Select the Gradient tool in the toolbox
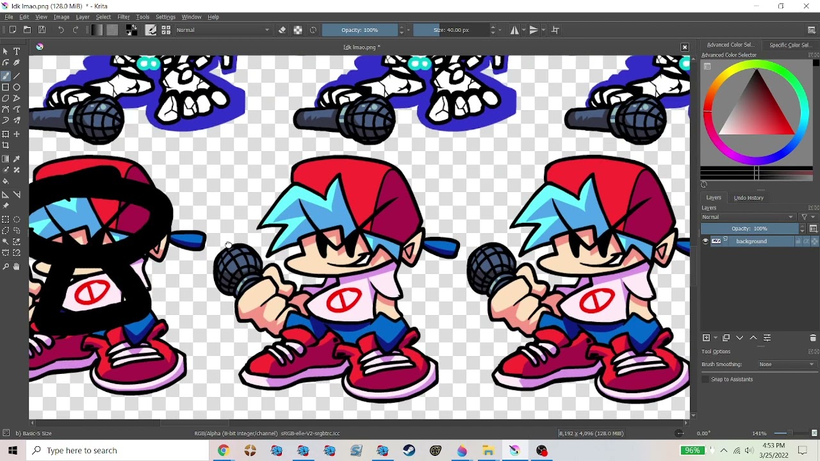 pyautogui.click(x=6, y=159)
